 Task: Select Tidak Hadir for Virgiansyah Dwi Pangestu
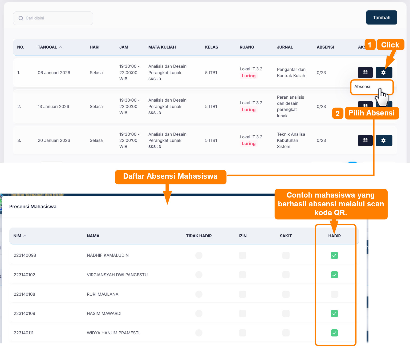pos(199,275)
